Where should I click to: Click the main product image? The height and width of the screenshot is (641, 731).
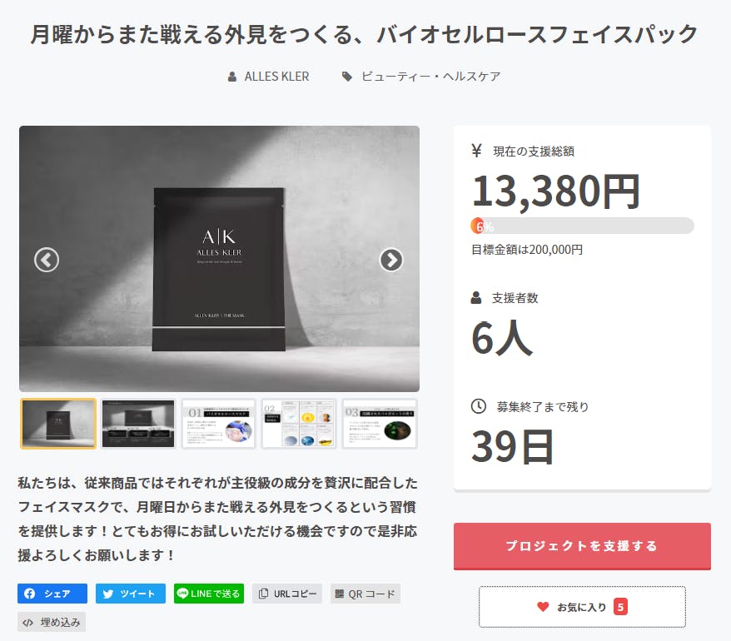click(x=219, y=259)
